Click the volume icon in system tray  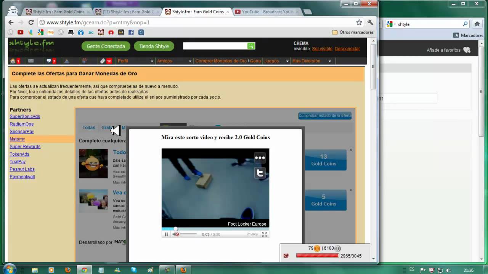pos(448,270)
